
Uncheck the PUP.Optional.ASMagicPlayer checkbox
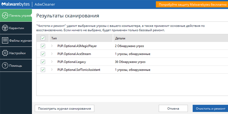click(43, 46)
